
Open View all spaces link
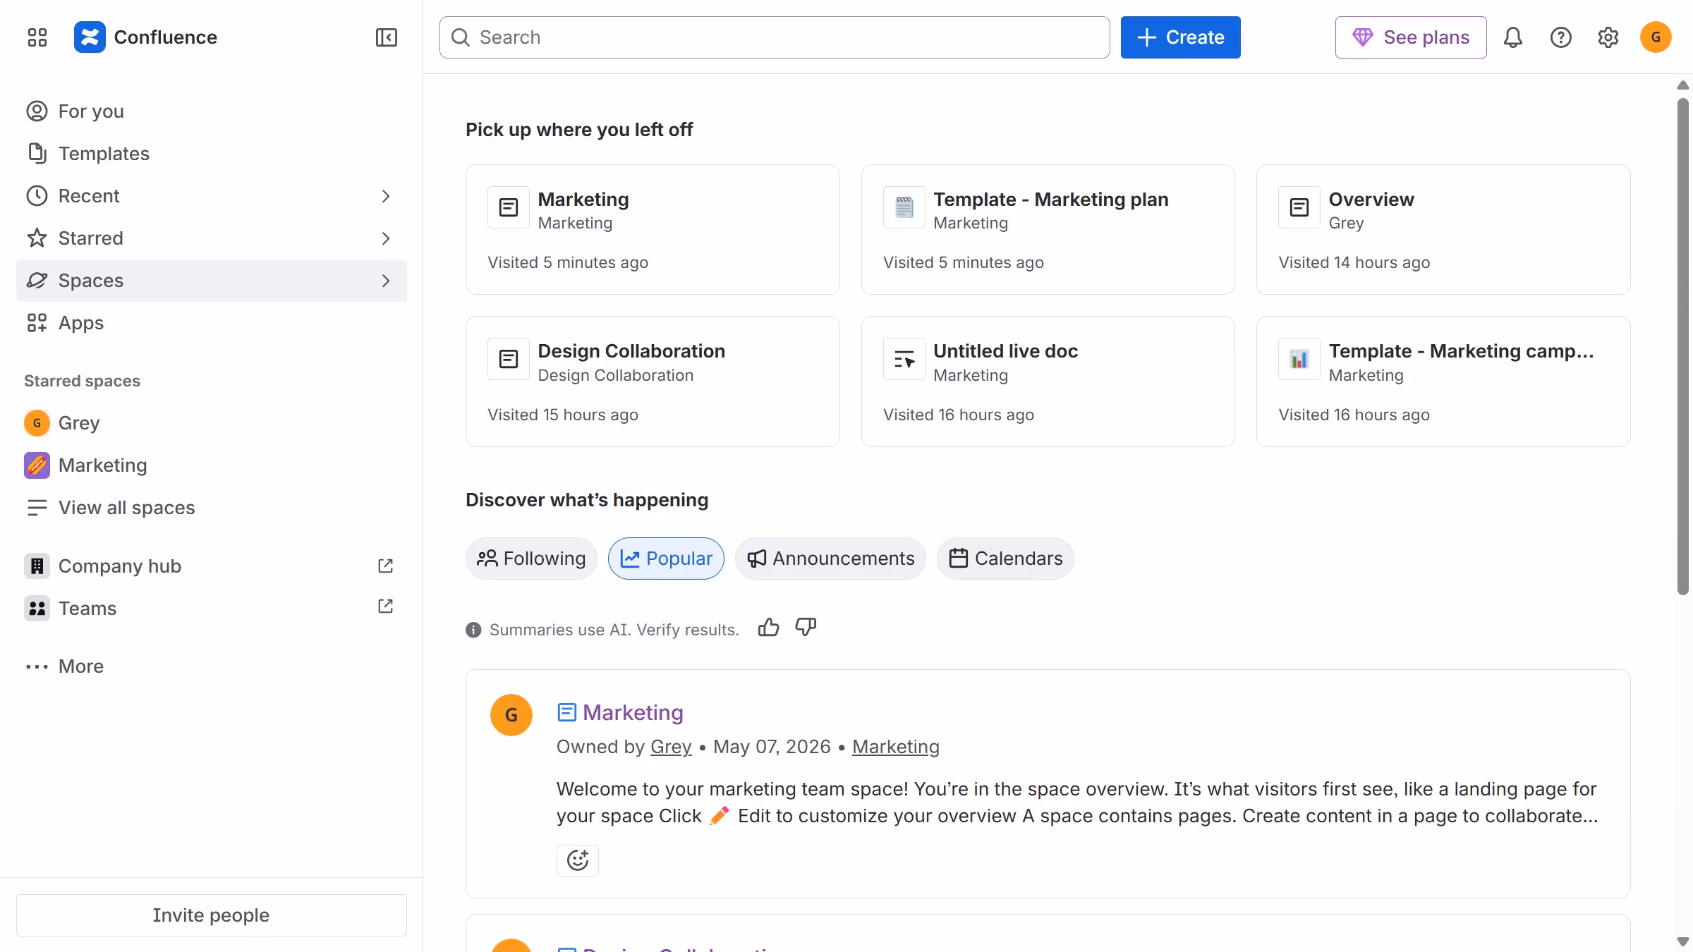[212, 508]
